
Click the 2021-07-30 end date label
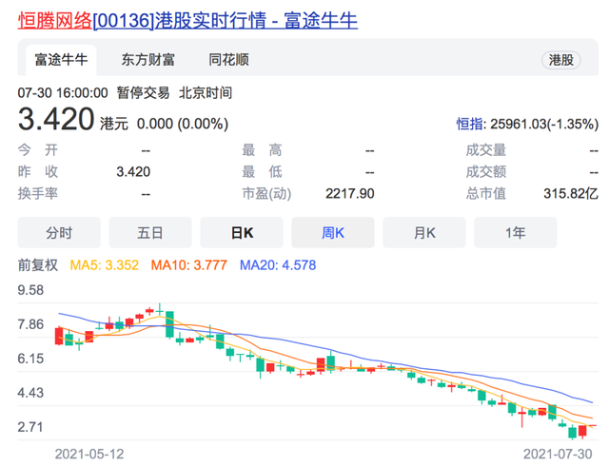pyautogui.click(x=558, y=454)
